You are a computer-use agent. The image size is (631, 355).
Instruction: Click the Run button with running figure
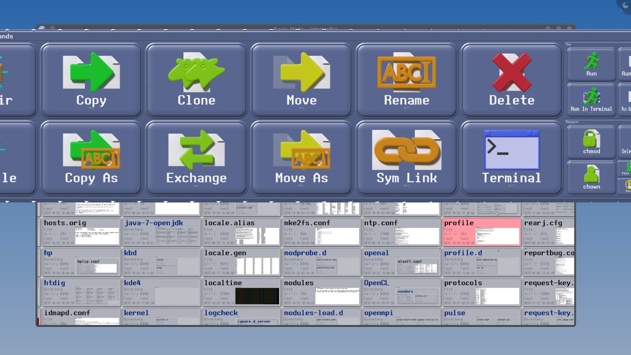click(x=591, y=64)
